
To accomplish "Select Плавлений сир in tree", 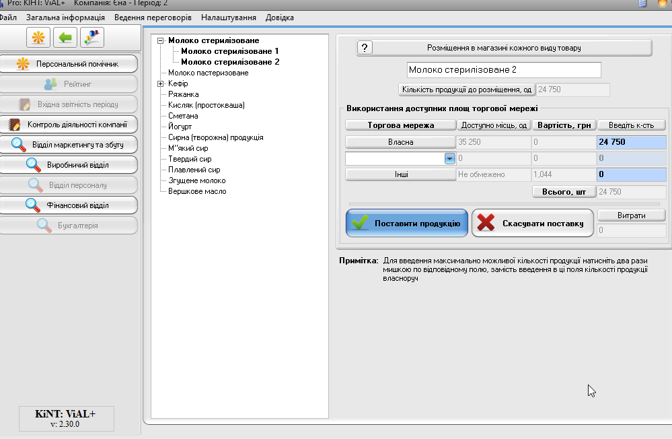I will tap(194, 170).
